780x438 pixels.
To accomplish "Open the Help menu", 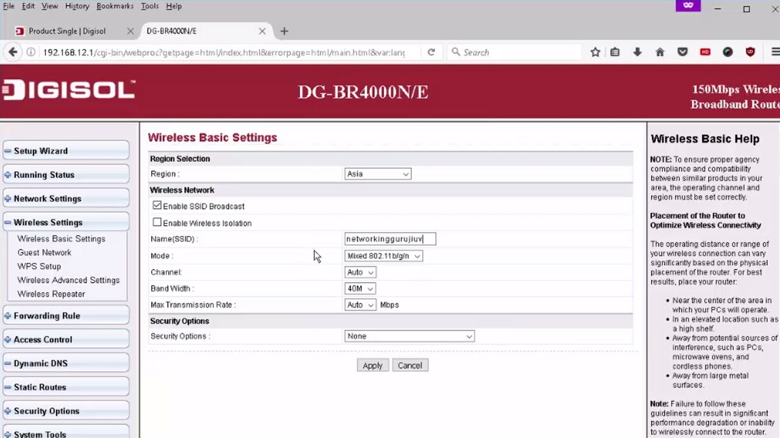I will pos(174,6).
